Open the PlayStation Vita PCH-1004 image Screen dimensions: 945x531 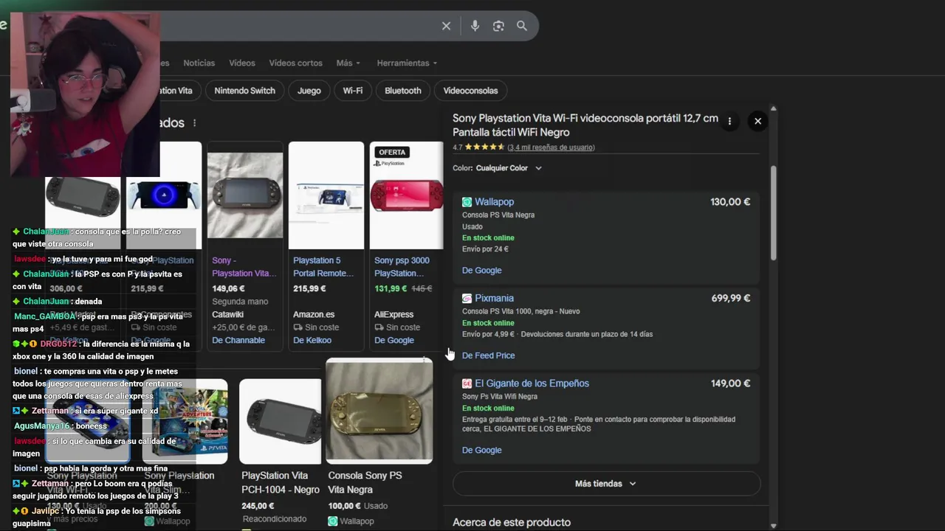tap(281, 421)
